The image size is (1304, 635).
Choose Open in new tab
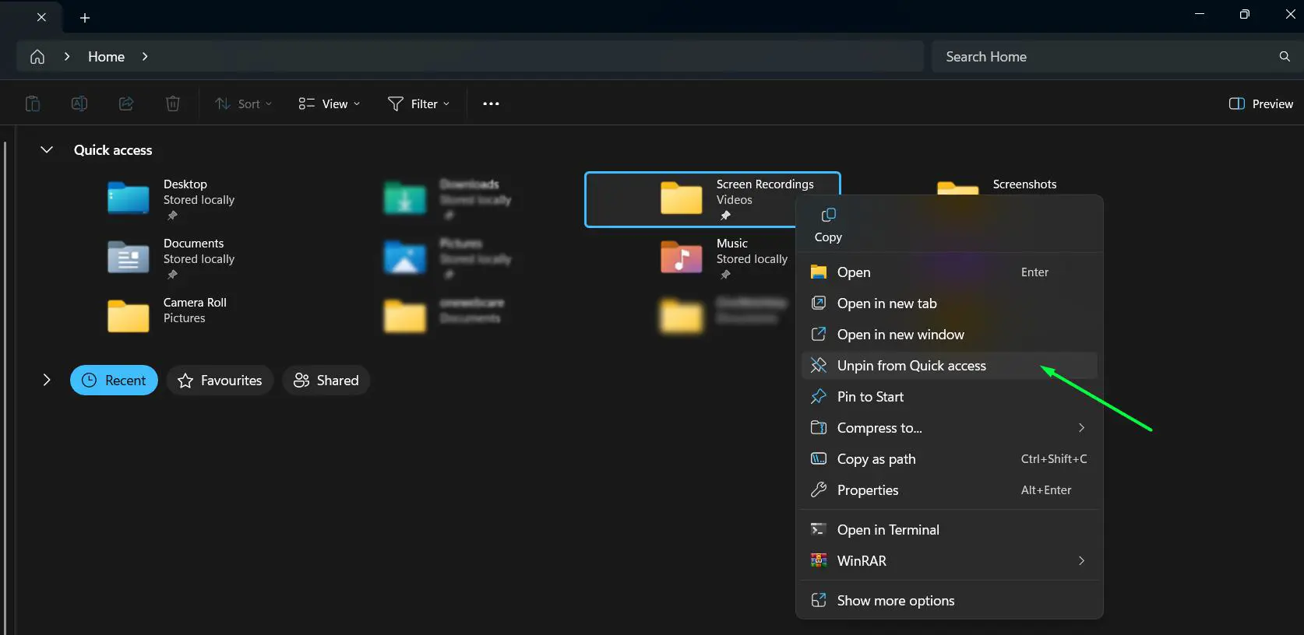(949, 303)
